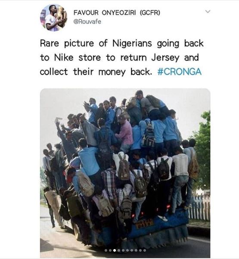
Task: Jump to the sixth carousel dot
Action: point(127,250)
